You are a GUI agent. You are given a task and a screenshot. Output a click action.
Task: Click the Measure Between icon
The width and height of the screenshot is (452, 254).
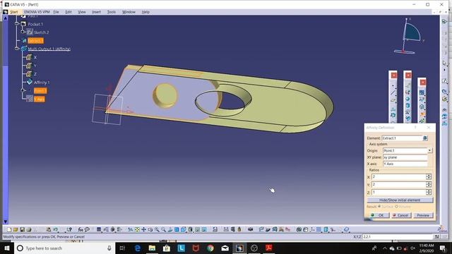point(226,229)
